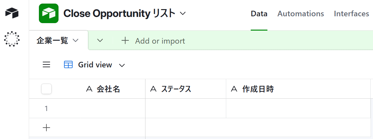Click the plus icon beside Add or import
Image resolution: width=373 pixels, height=139 pixels.
tap(125, 41)
